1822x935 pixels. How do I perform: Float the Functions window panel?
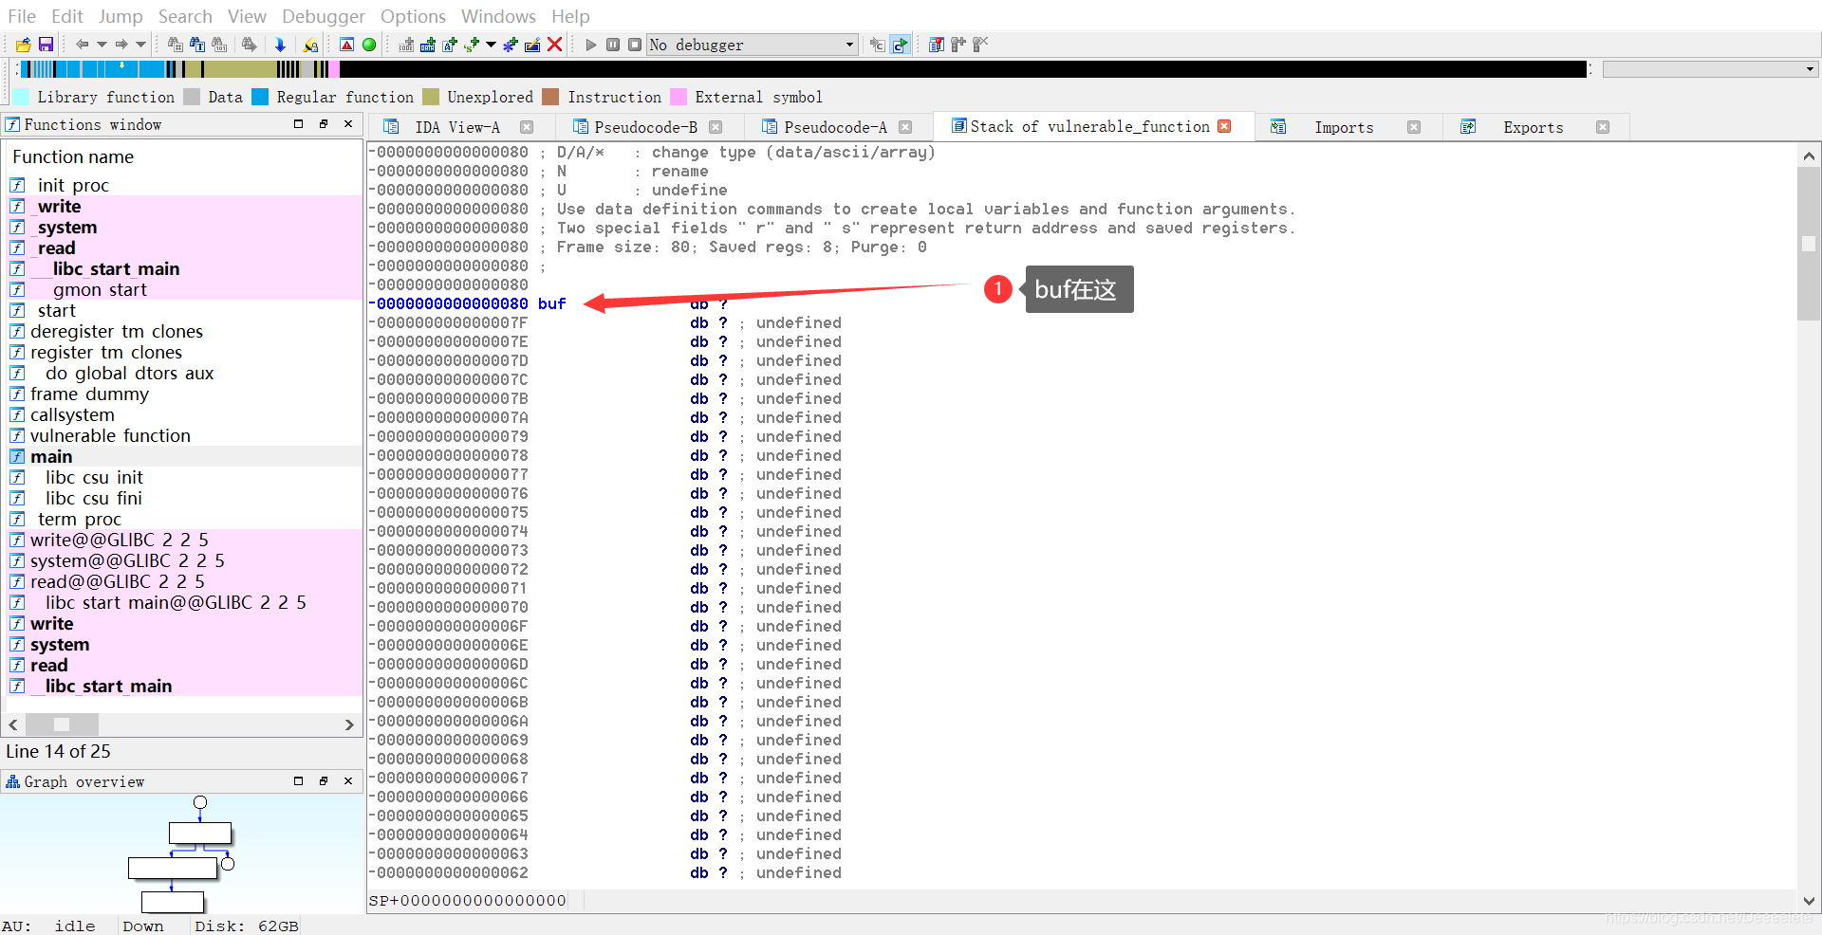(298, 124)
